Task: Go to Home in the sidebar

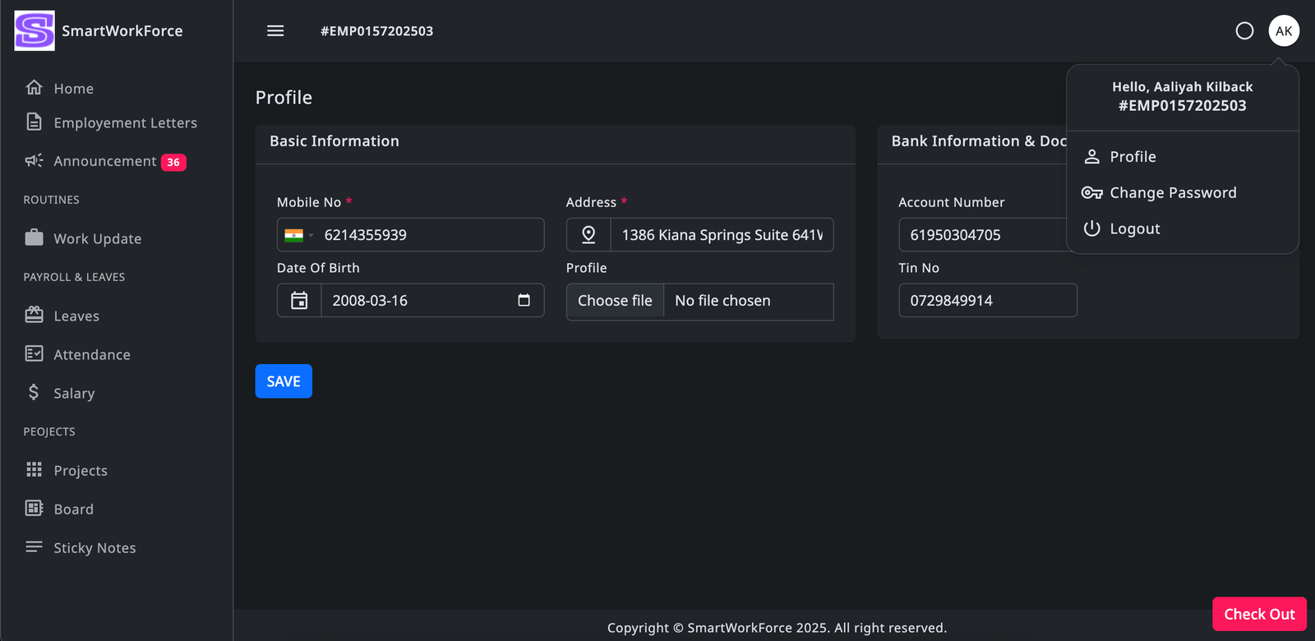Action: click(73, 88)
